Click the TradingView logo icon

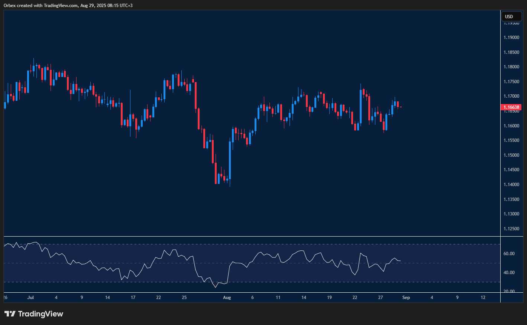[10, 314]
